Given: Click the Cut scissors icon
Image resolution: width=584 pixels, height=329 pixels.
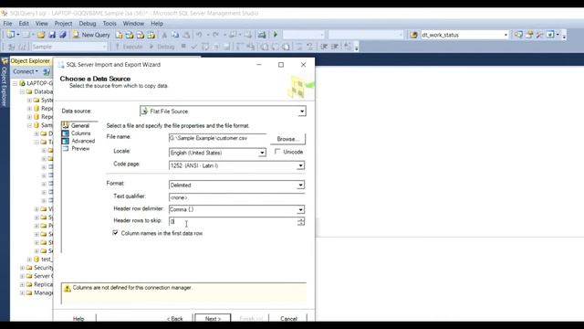Looking at the screenshot, I should 164,35.
